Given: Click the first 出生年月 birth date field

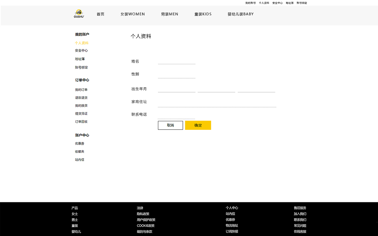Looking at the screenshot, I should pyautogui.click(x=177, y=89).
